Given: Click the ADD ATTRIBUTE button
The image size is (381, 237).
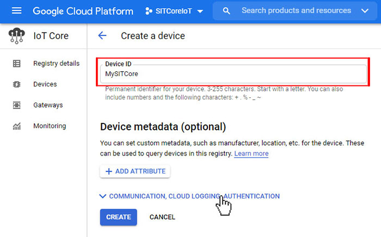Looking at the screenshot, I should coord(135,171).
